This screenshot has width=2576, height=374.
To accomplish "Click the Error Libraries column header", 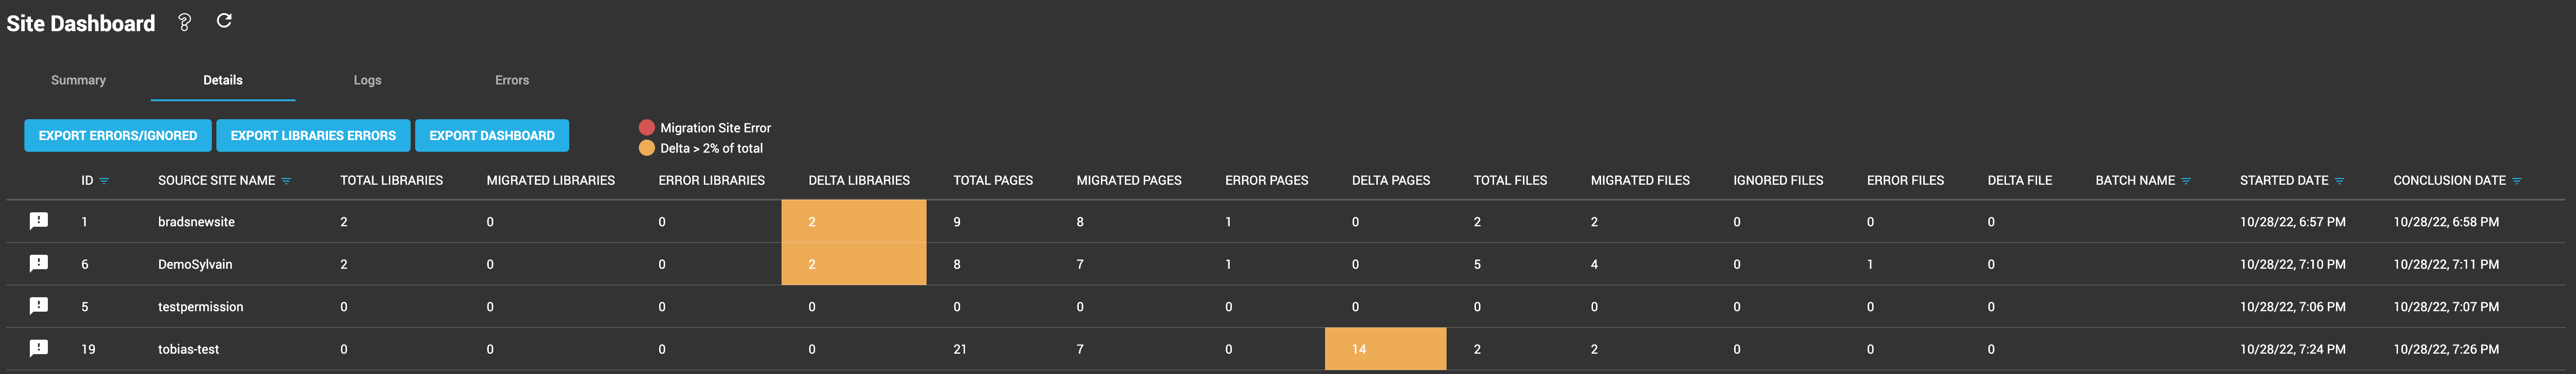I will pos(711,181).
